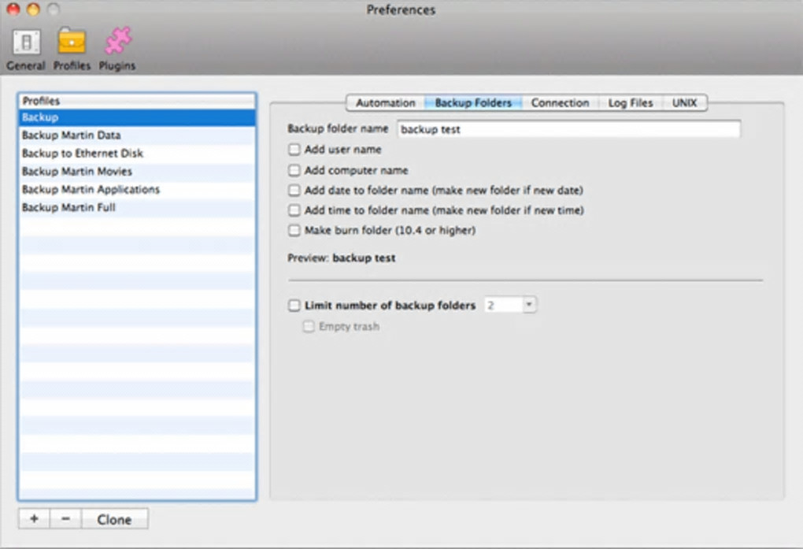Click the Profiles column header
Screen dimensions: 803x549
[x=137, y=101]
